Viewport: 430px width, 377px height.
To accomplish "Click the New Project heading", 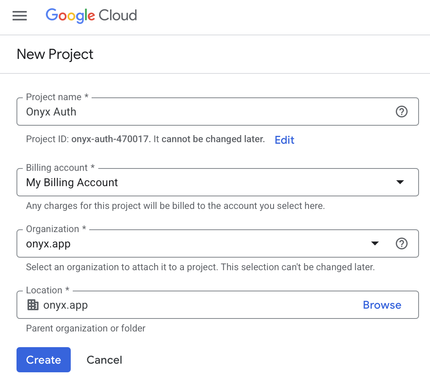I will click(55, 54).
